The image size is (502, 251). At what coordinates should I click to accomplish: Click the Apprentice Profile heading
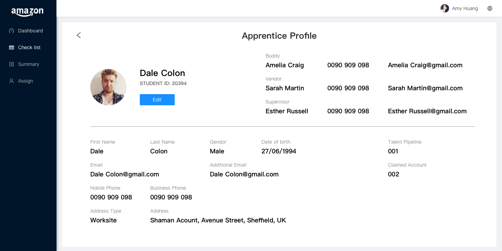click(x=279, y=36)
